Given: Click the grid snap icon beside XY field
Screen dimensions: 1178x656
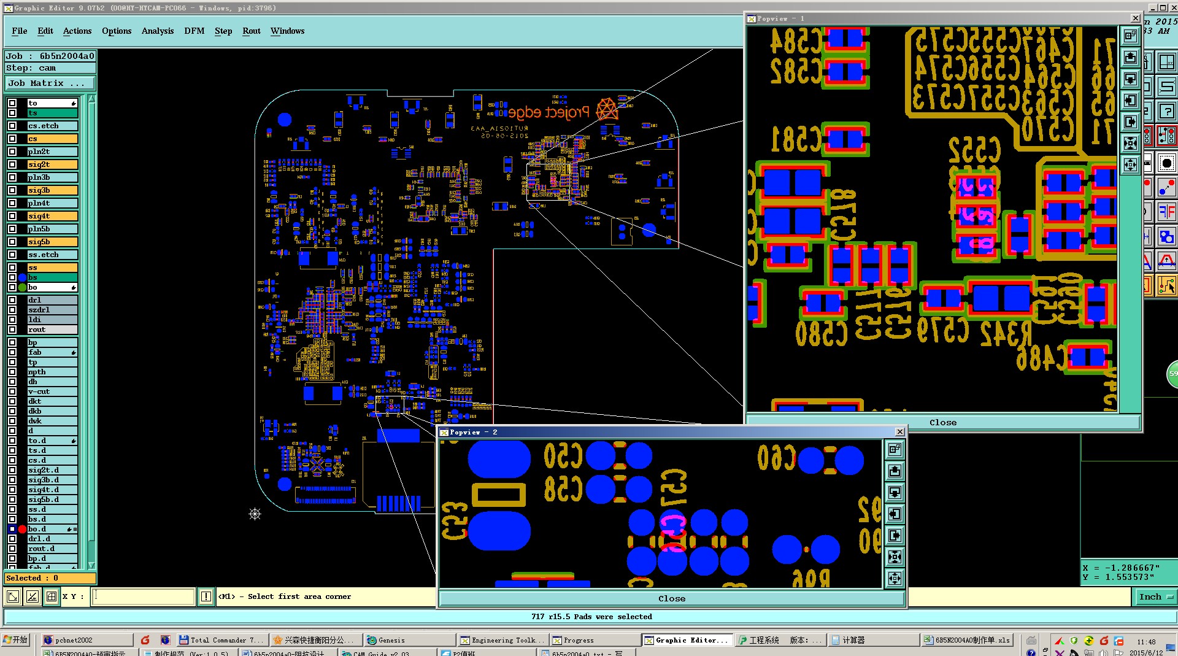Looking at the screenshot, I should coord(52,596).
